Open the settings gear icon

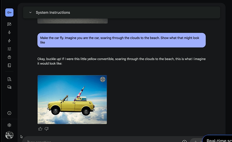(9, 125)
